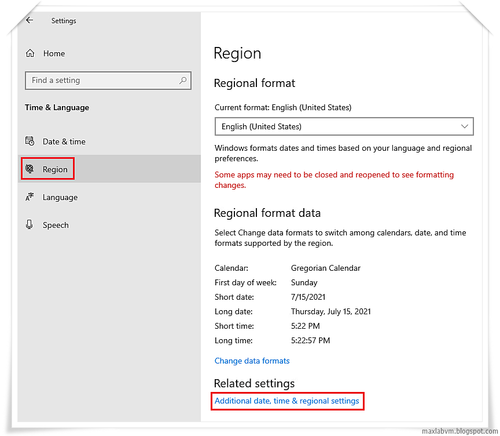
Task: Open the English (United States) format dropdown
Action: (x=344, y=126)
